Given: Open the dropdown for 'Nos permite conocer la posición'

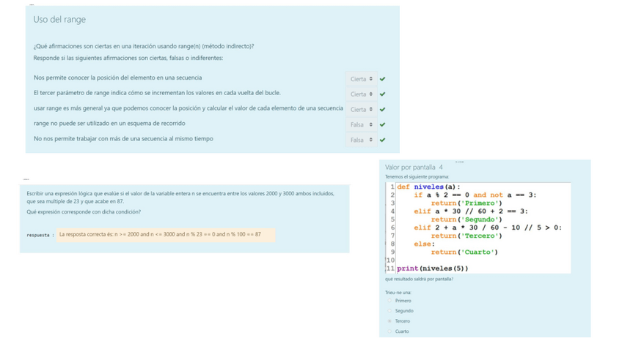Looking at the screenshot, I should 362,79.
